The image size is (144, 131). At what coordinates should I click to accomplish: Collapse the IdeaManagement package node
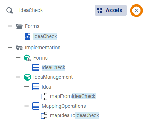pos(18,77)
